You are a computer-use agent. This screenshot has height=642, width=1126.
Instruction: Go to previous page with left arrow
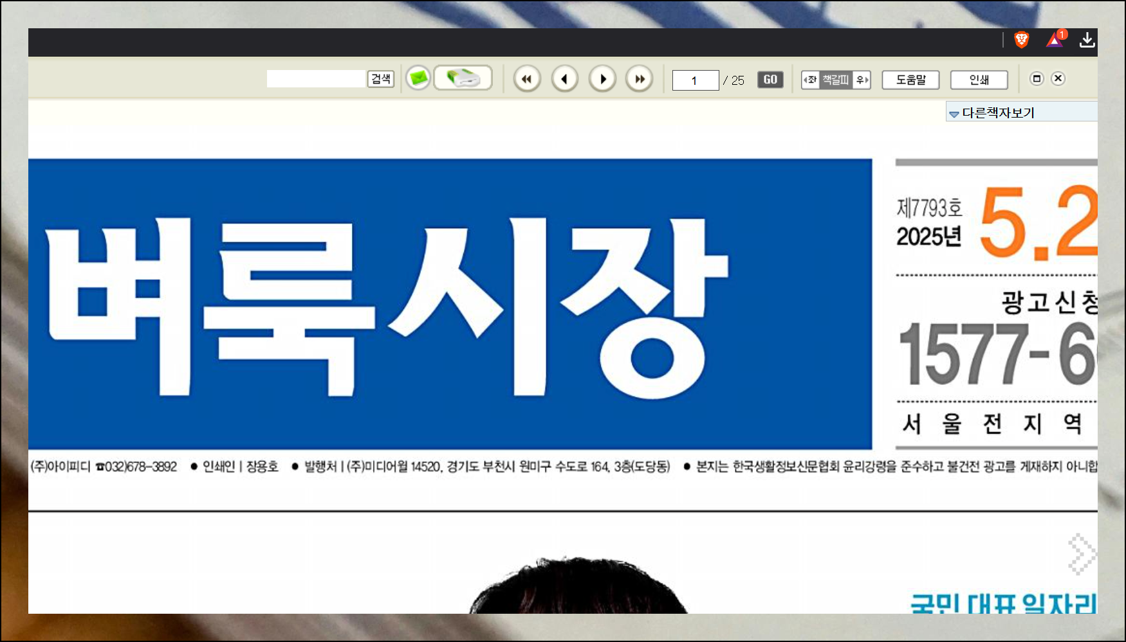coord(565,79)
